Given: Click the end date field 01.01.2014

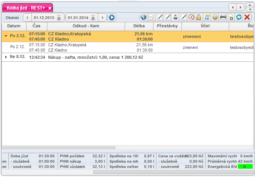Looking at the screenshot, I should pyautogui.click(x=78, y=17).
